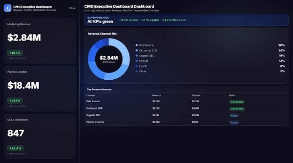The image size is (293, 163).
Task: Click the Marketing Revenue card title
Action: 19,24
